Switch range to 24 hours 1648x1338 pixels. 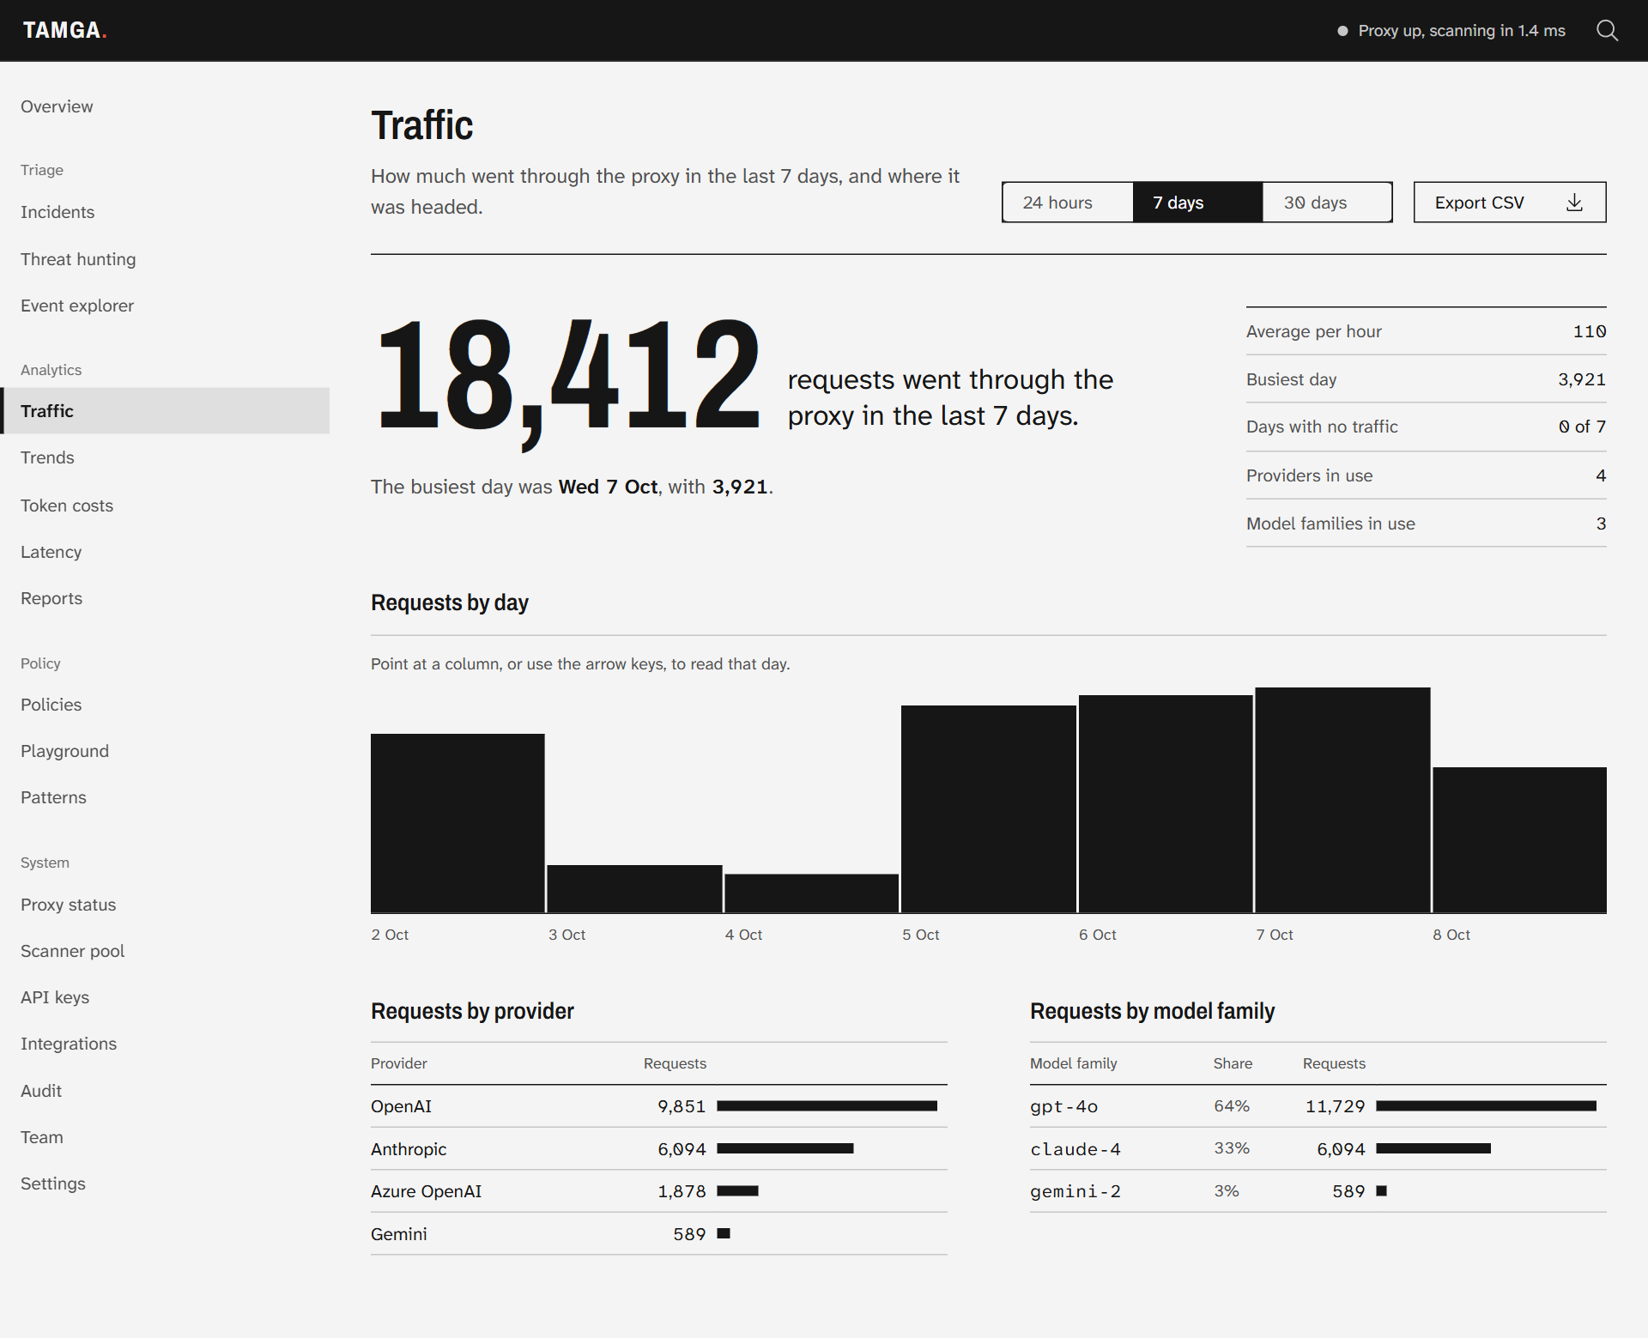click(x=1068, y=203)
